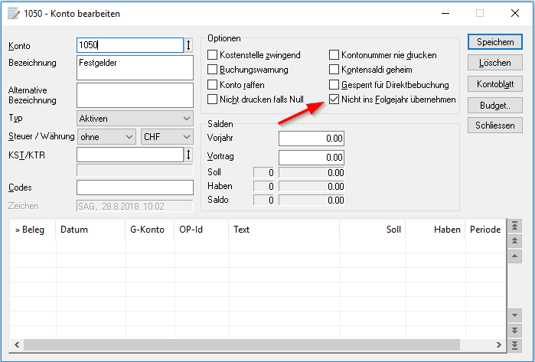Focus the Konto number field
The height and width of the screenshot is (362, 535).
(130, 45)
